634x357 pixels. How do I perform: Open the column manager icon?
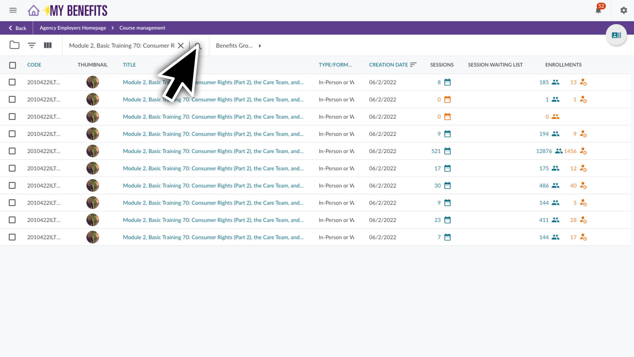click(48, 45)
